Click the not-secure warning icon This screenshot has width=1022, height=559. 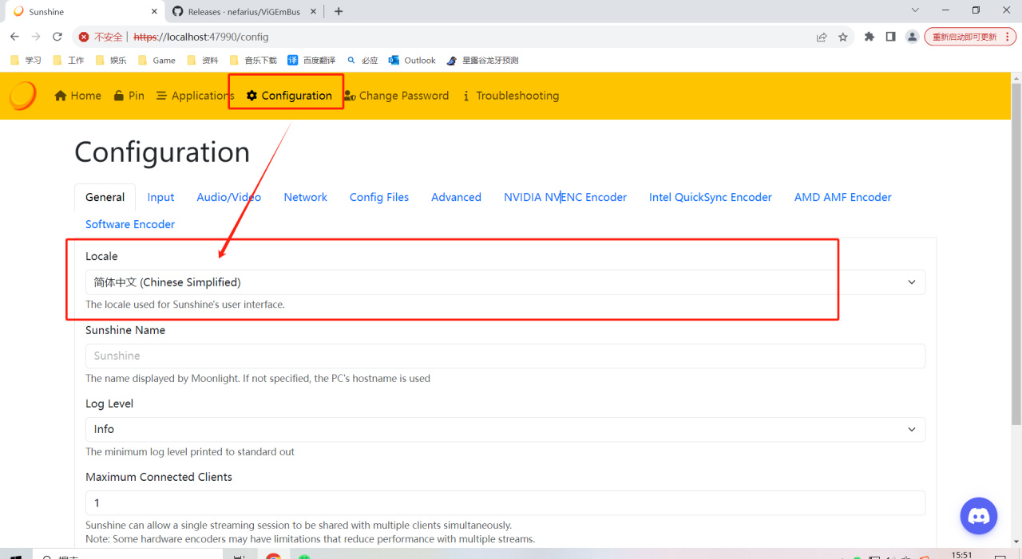pyautogui.click(x=84, y=37)
